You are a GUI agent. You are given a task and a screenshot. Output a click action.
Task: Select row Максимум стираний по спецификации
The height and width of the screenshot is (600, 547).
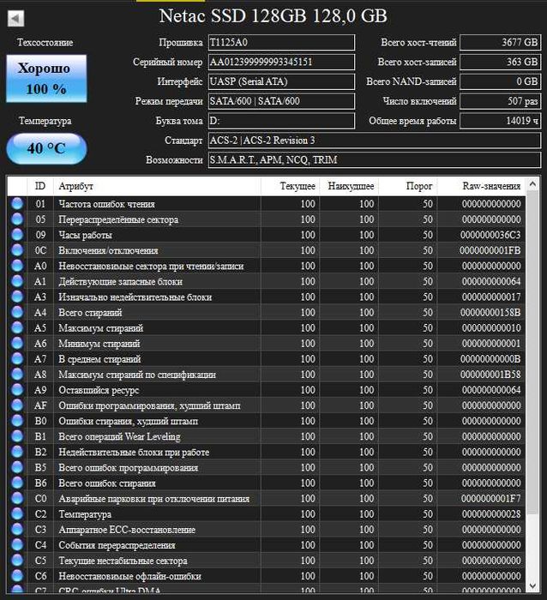tap(267, 375)
